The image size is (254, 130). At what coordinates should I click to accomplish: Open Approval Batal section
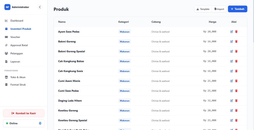[x=19, y=45]
